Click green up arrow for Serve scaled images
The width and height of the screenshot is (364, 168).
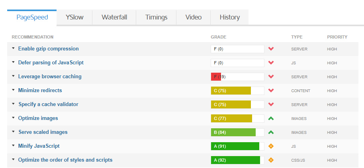271,132
